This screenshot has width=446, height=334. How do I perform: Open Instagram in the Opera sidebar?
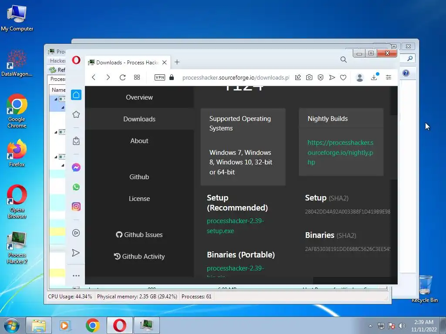click(76, 207)
